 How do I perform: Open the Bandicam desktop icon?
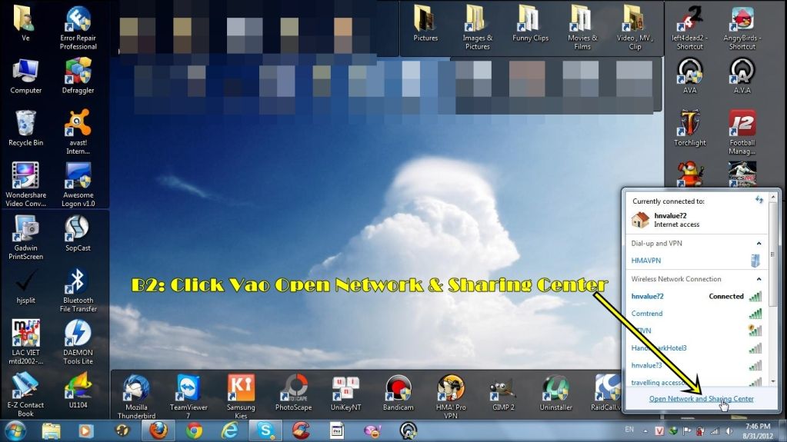click(x=398, y=394)
